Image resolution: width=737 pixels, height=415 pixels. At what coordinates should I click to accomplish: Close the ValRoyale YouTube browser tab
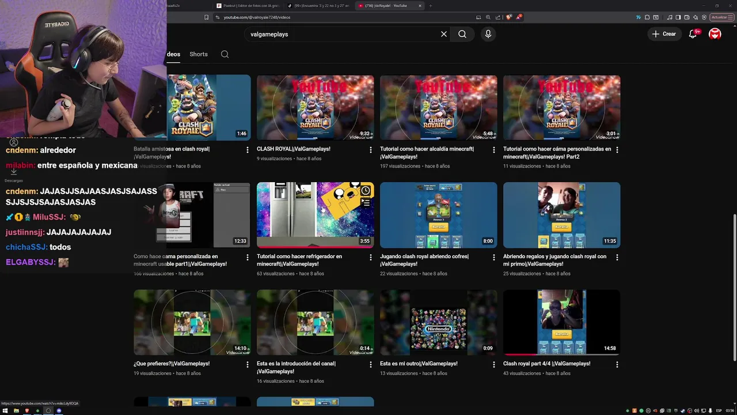pos(420,6)
